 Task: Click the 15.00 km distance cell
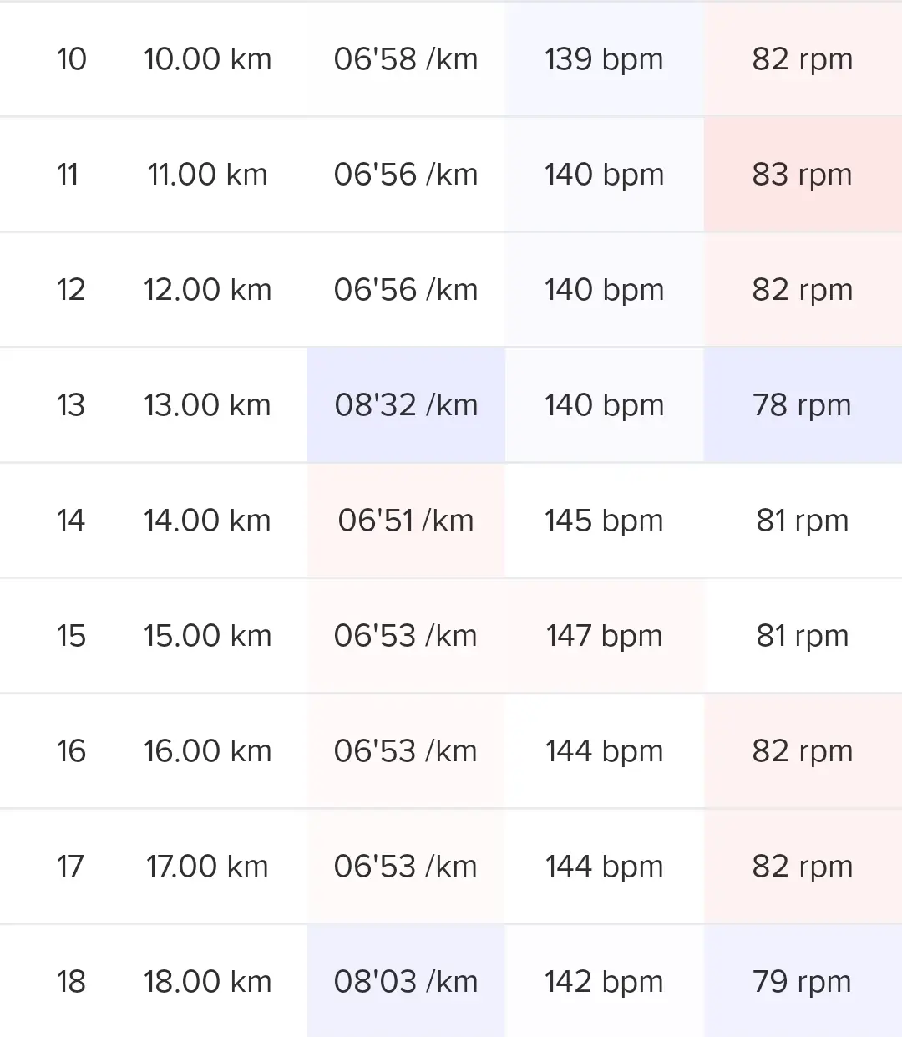tap(207, 636)
